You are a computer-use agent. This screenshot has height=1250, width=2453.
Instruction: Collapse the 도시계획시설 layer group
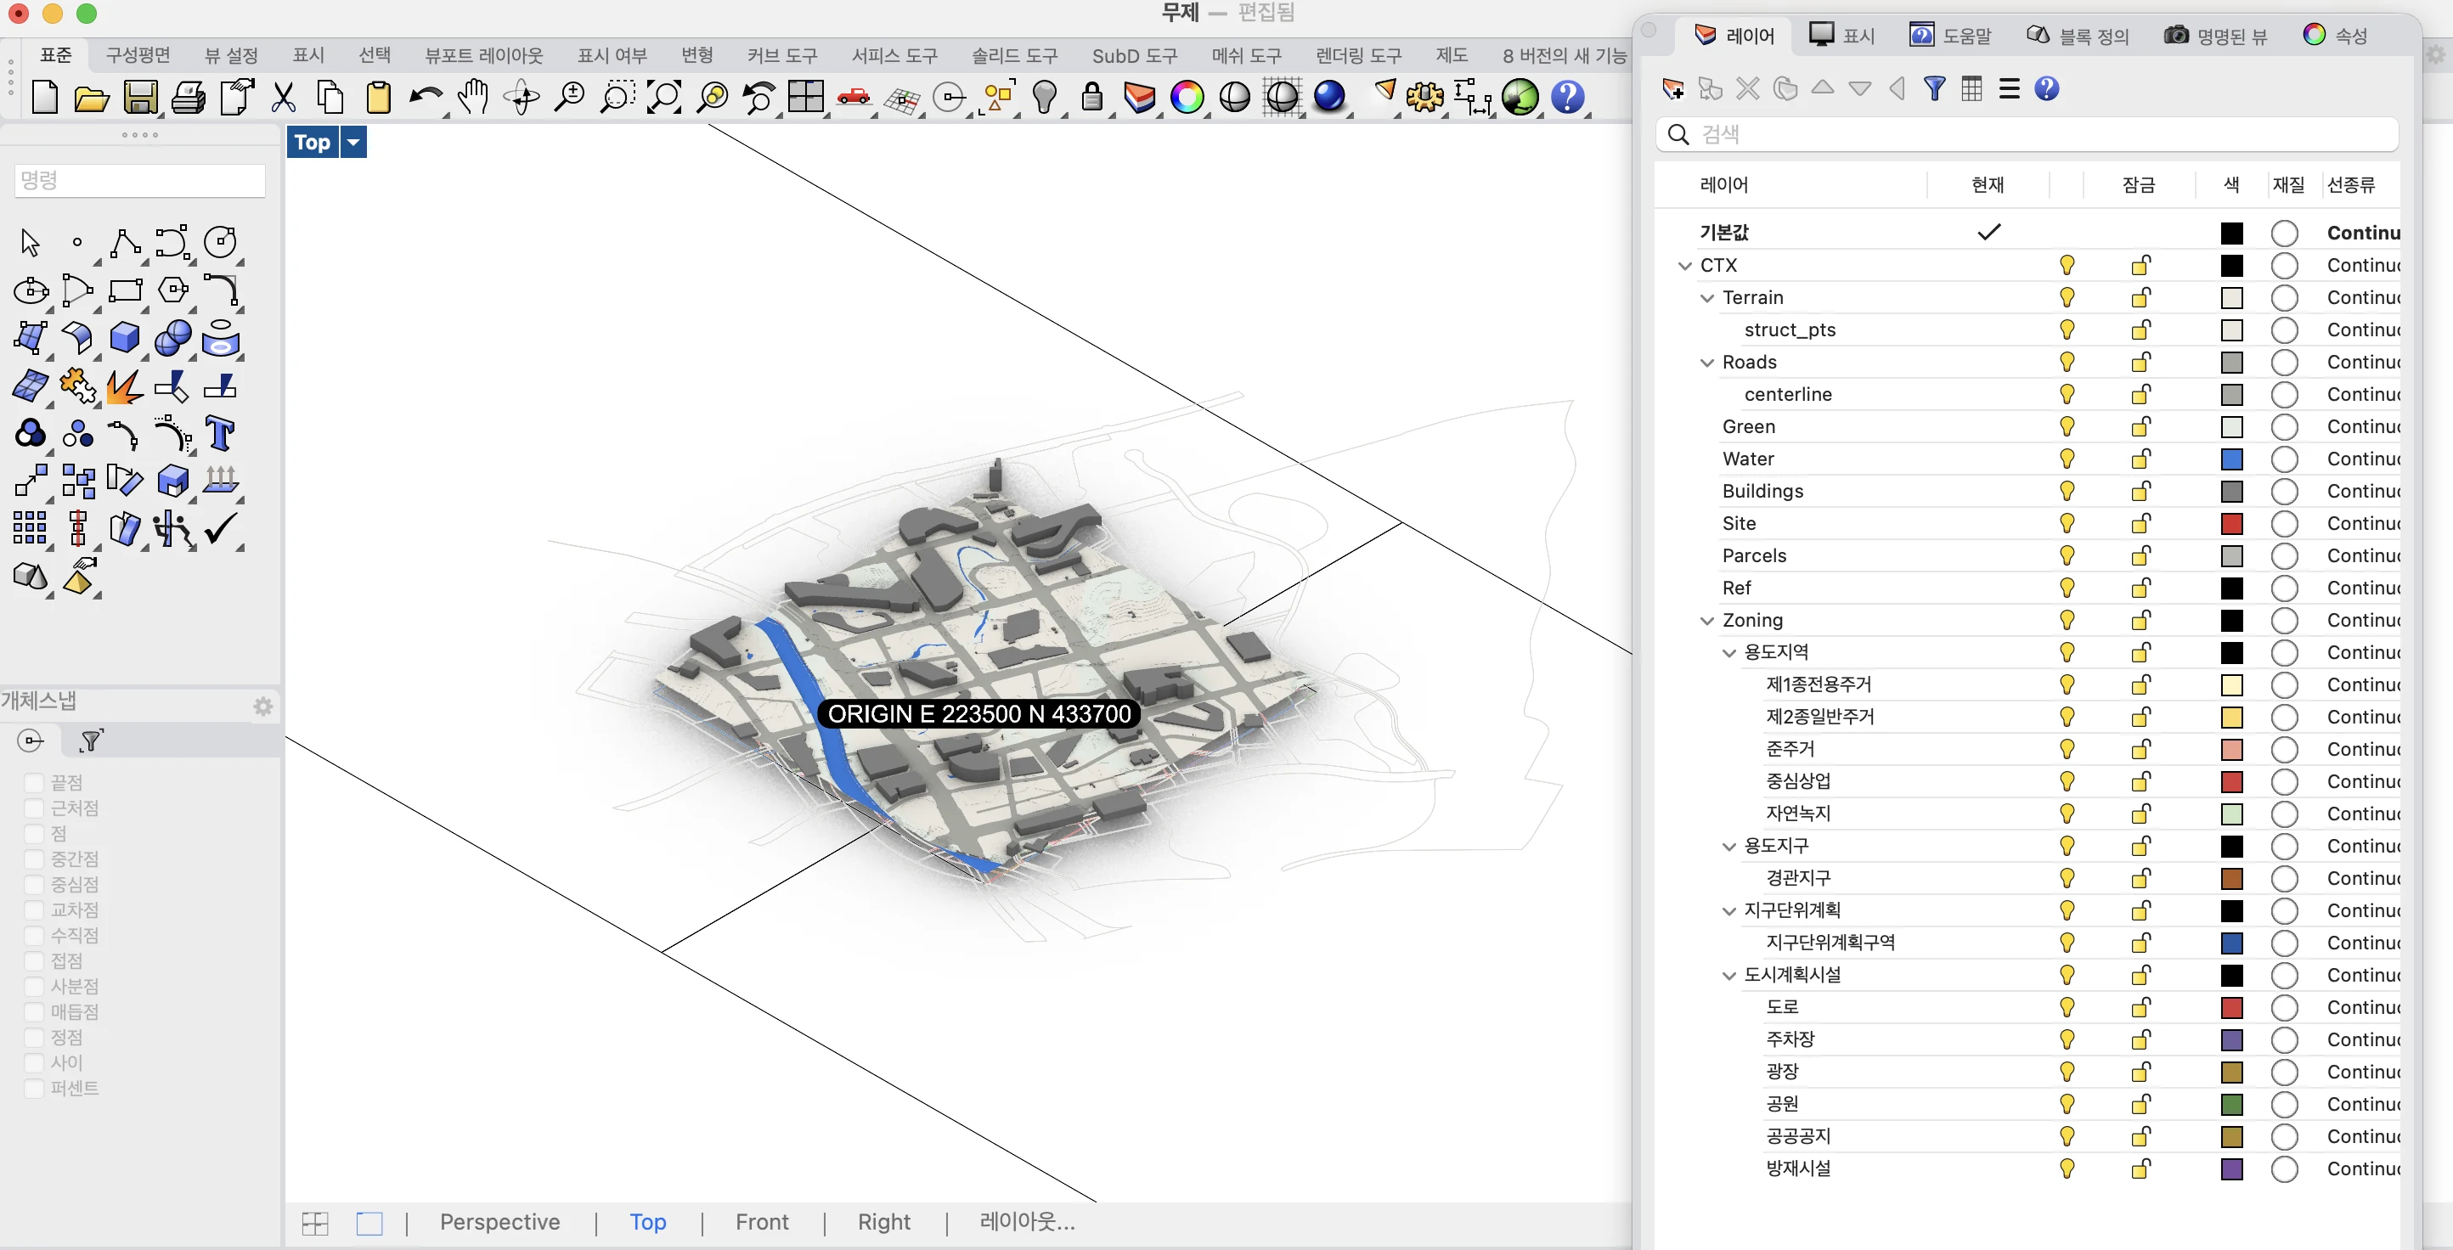(1729, 976)
